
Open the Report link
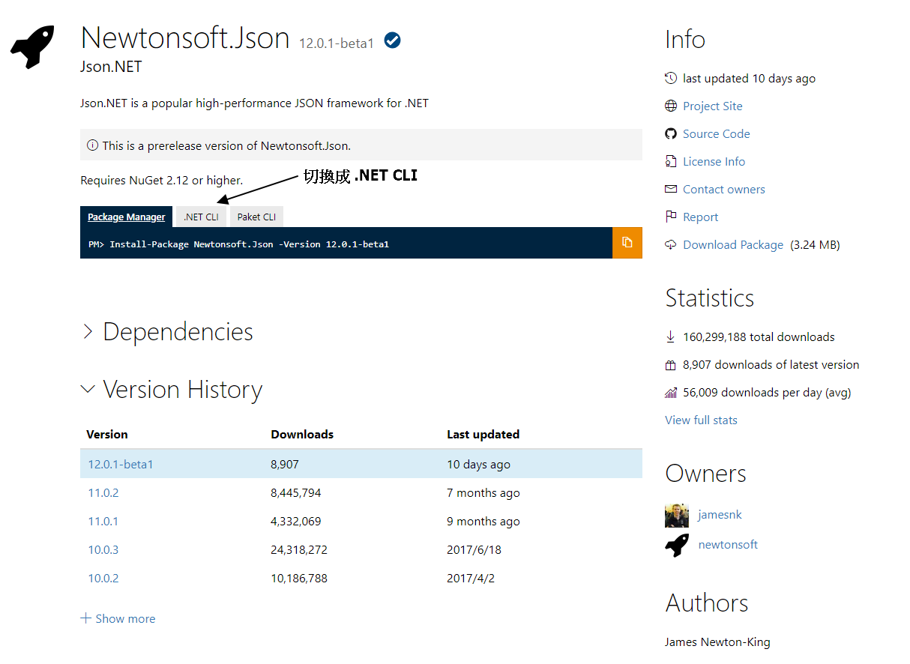tap(701, 217)
